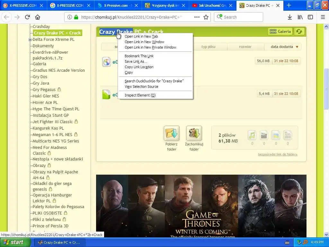Sort by data dodania dropdown arrow

point(297,47)
